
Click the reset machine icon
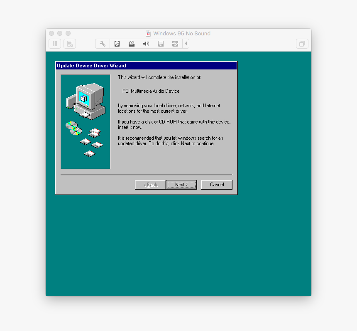pos(175,44)
